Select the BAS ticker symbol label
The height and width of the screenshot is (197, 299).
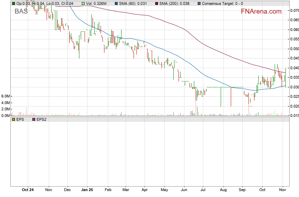pyautogui.click(x=21, y=11)
